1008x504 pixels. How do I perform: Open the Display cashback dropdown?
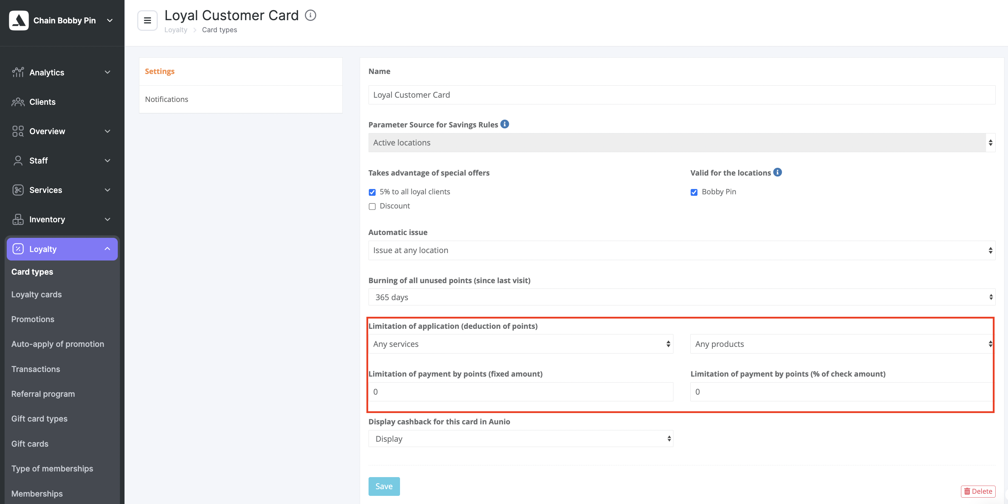(x=521, y=439)
